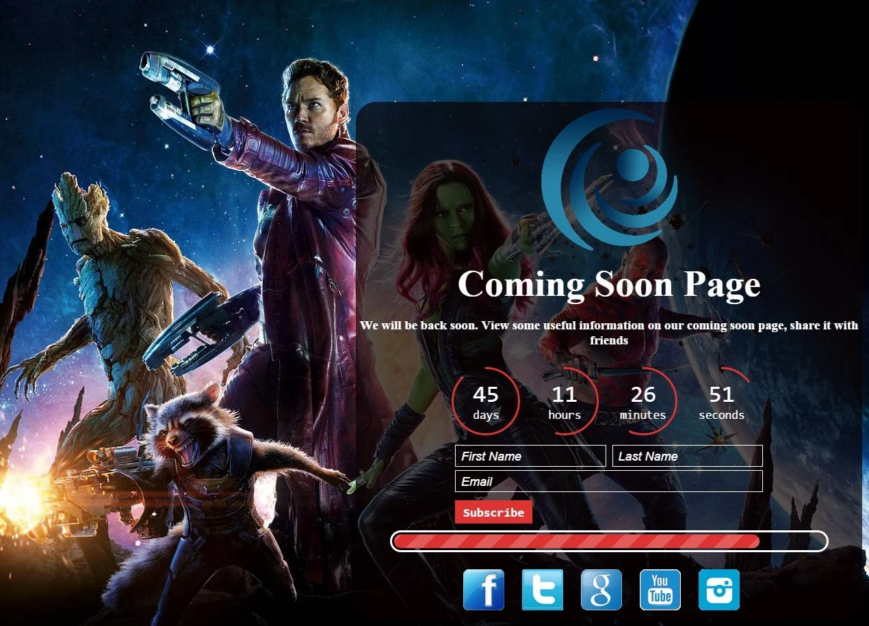Click the days countdown circle
Screen dimensions: 869x626
pos(486,401)
